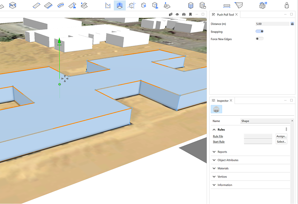This screenshot has width=298, height=204.
Task: Select the Polygonal Shape Creation tool
Action: click(x=108, y=5)
